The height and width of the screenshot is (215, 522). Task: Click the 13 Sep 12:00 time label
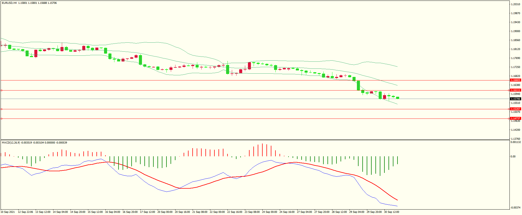(43, 212)
